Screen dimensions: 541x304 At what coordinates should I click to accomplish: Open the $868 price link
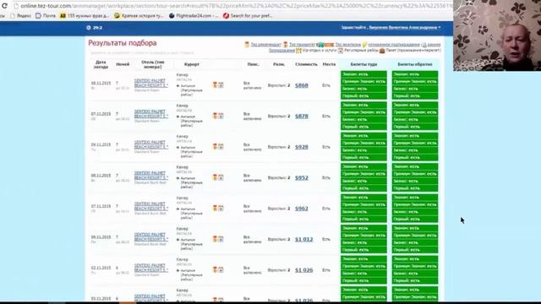point(302,85)
